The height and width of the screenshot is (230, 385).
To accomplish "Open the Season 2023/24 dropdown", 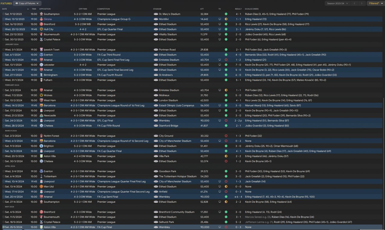I will [337, 3].
